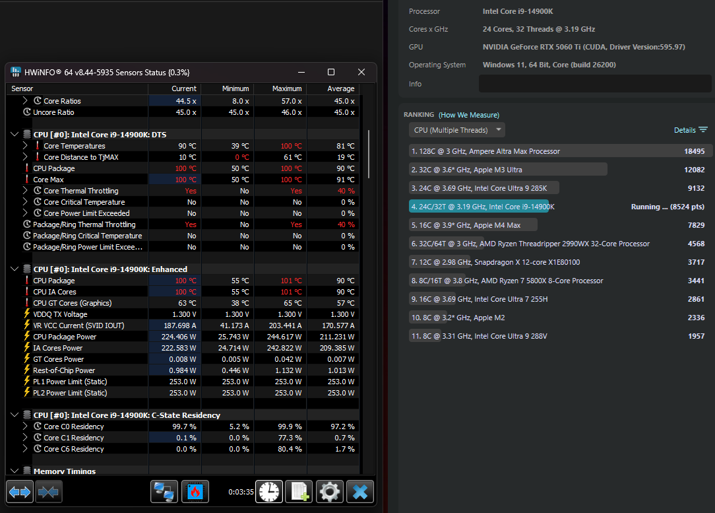
Task: Select the Apple M3 Ultra ranking row
Action: (559, 170)
